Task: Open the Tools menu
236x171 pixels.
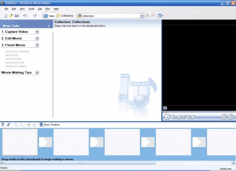Action: tap(31, 9)
